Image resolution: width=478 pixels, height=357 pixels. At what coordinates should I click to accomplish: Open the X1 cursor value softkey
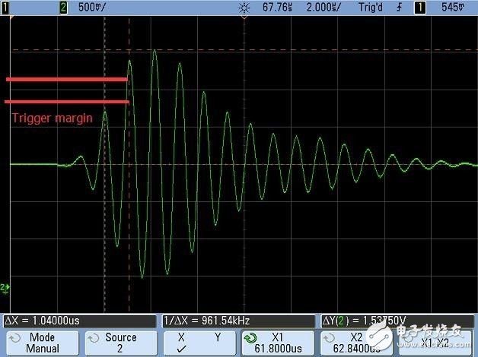(x=278, y=343)
